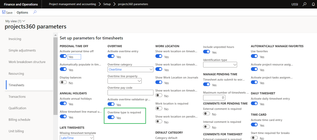Select the Transactions tab

coord(17,97)
